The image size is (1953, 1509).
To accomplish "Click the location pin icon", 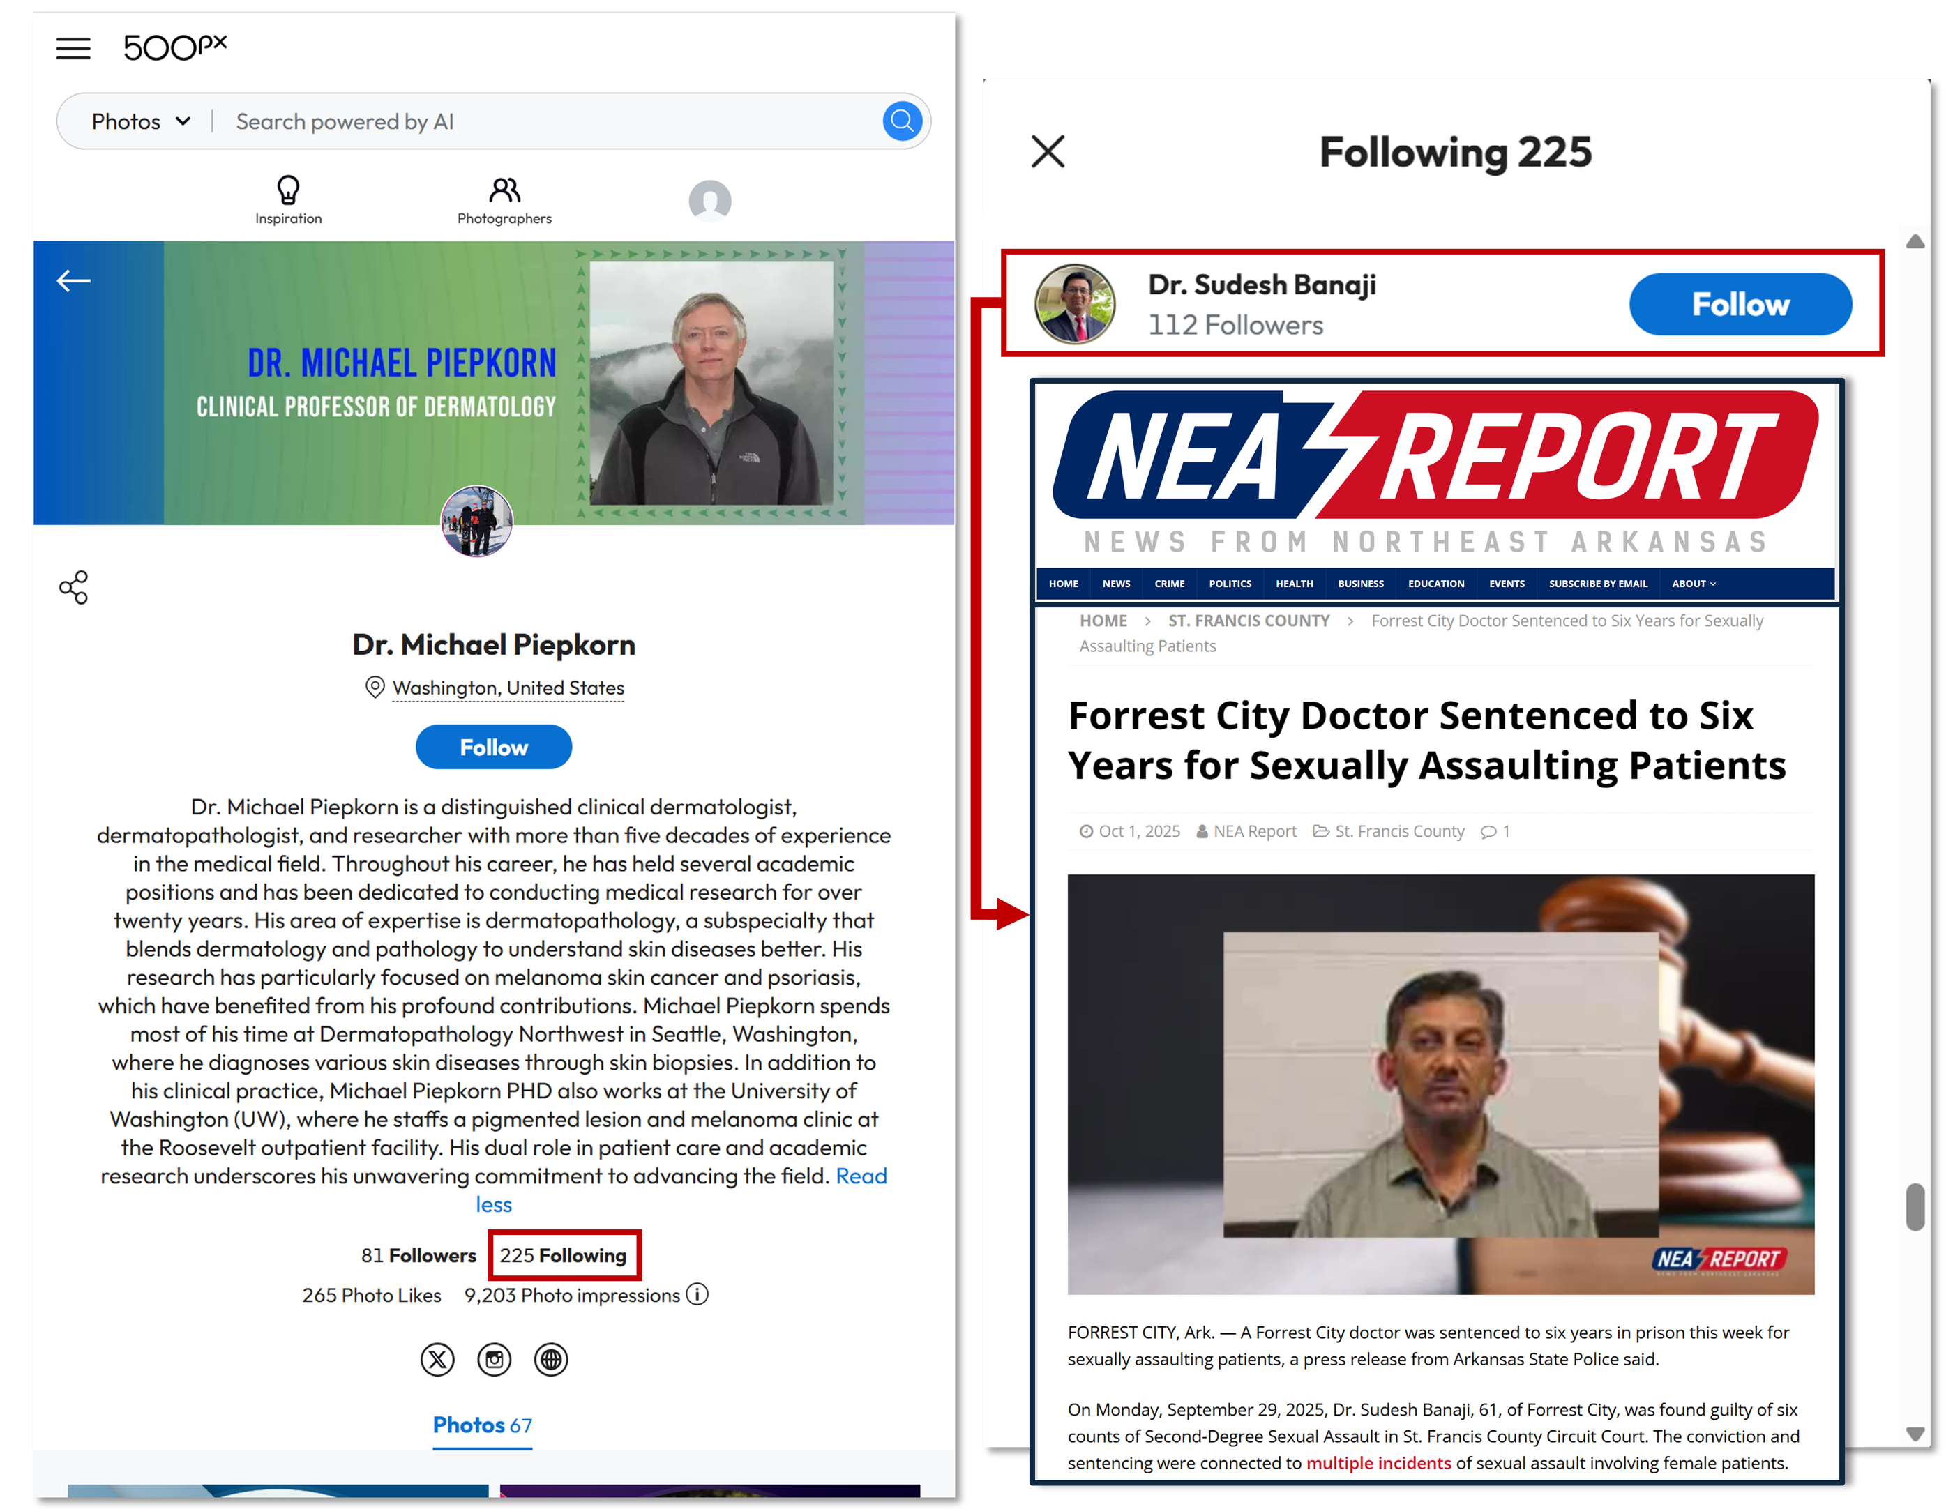I will tap(375, 687).
